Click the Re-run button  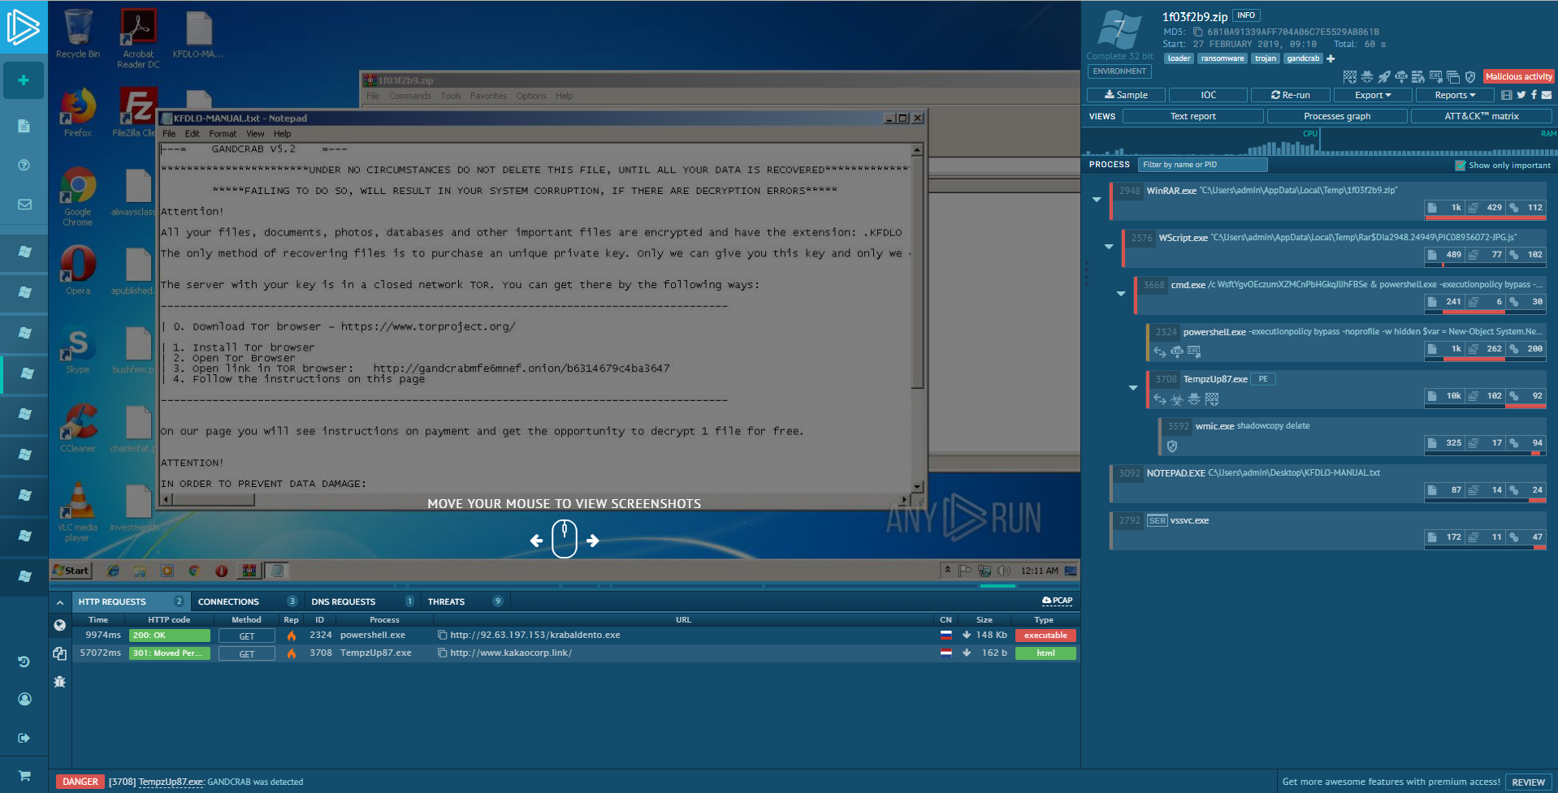(x=1291, y=95)
